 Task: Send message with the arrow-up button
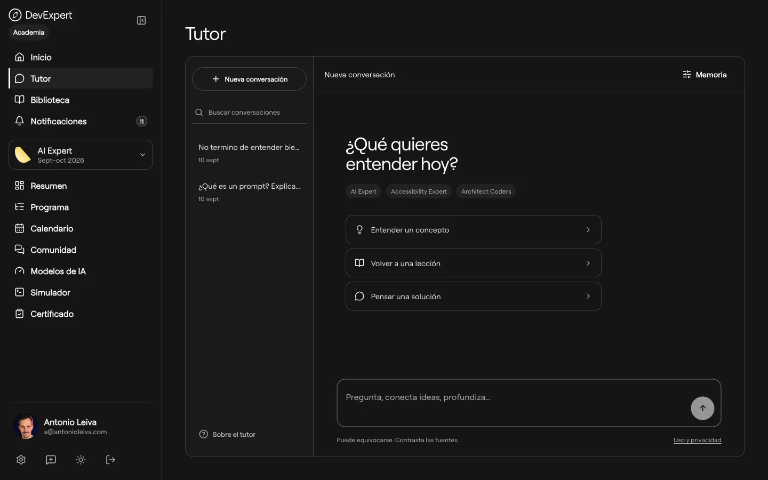click(702, 409)
